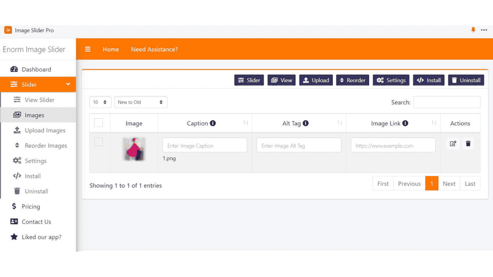493x277 pixels.
Task: Collapse the Slider sidebar menu chevron
Action: [68, 84]
